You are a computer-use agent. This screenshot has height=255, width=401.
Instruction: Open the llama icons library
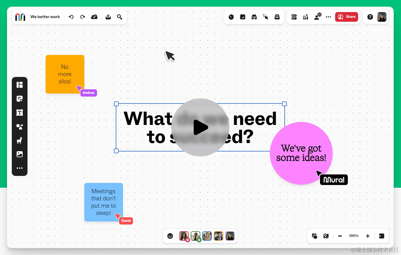(20, 140)
